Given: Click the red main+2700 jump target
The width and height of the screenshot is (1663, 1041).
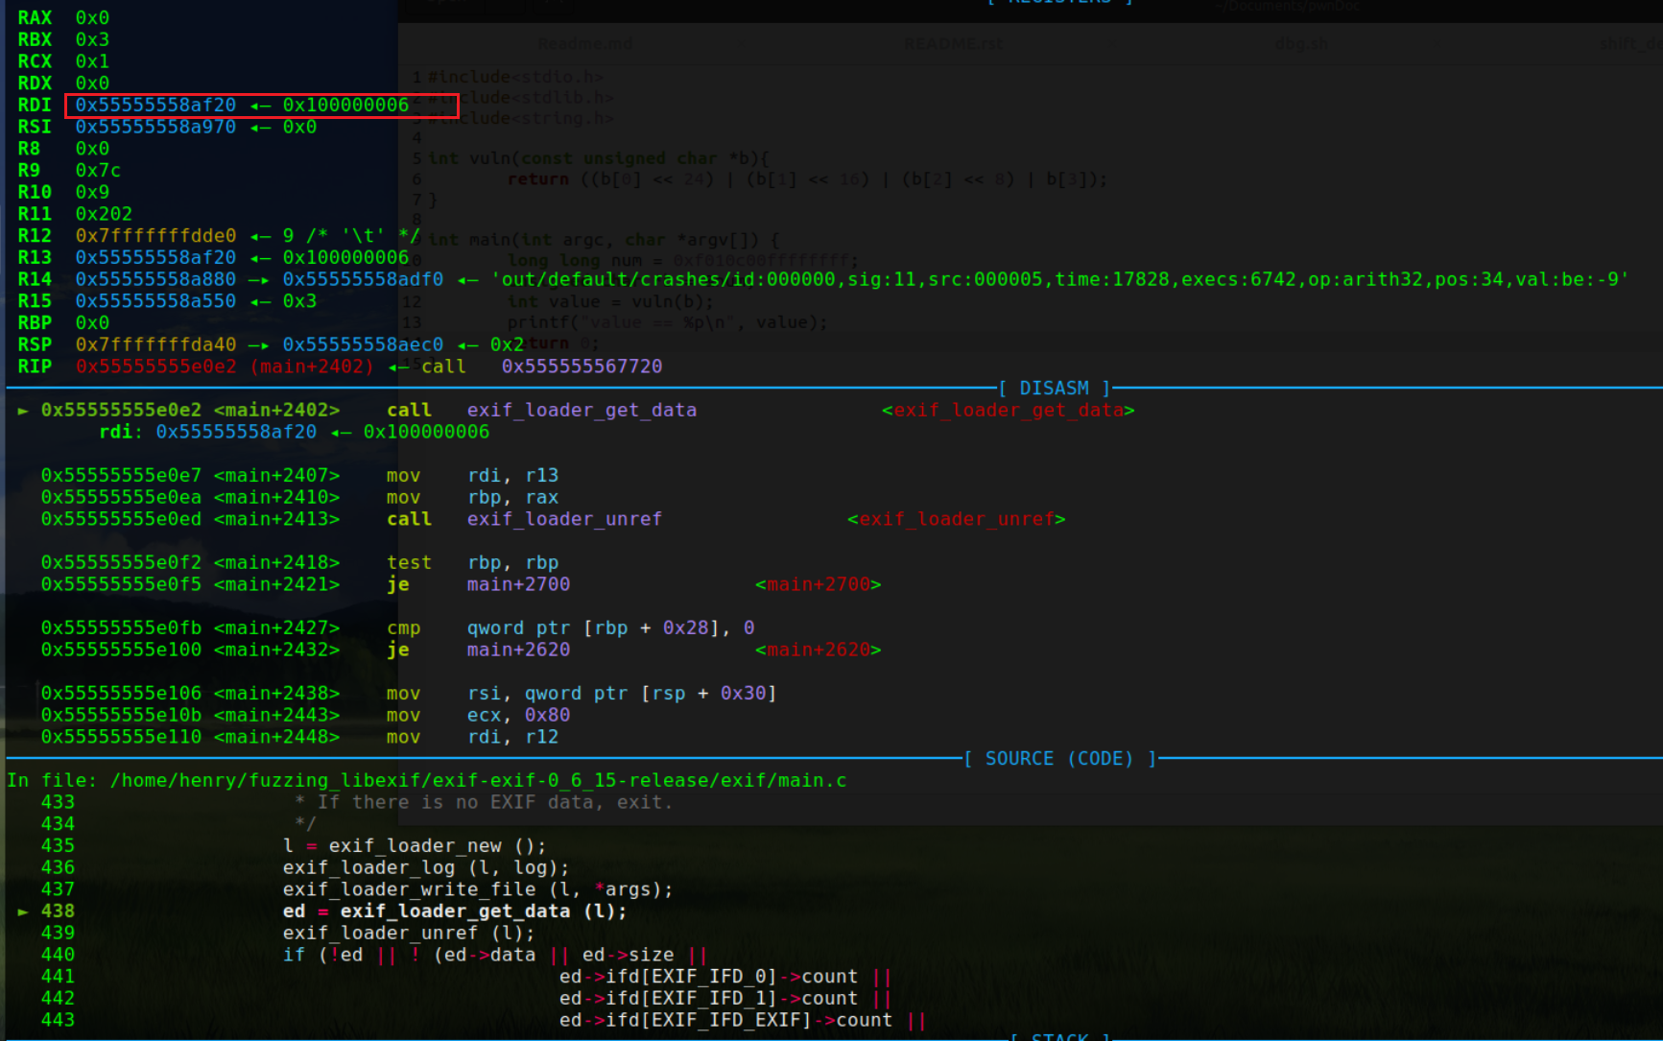Looking at the screenshot, I should click(818, 584).
